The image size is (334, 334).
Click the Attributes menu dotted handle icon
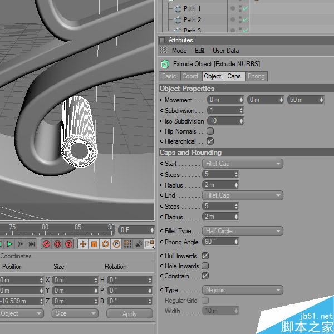(163, 51)
